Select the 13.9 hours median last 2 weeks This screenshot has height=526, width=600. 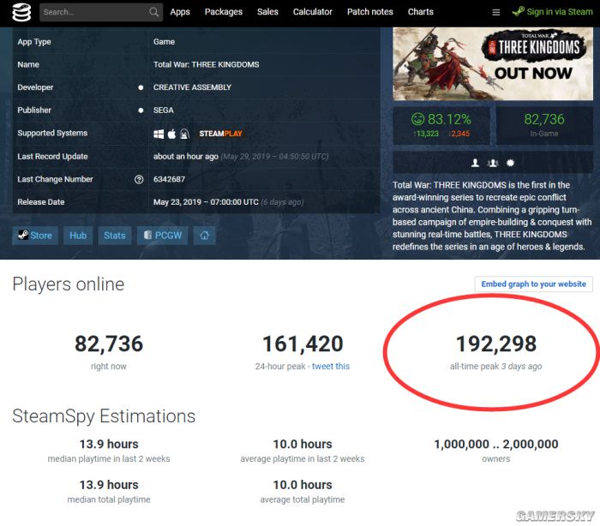(x=109, y=444)
